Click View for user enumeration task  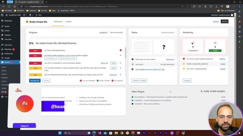[114, 63]
